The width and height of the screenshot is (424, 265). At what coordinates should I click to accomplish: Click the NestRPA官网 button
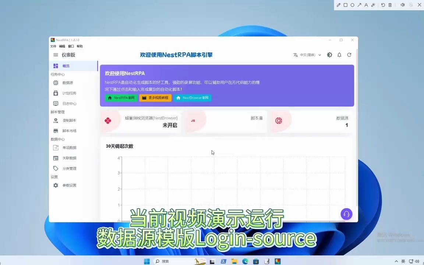click(x=121, y=98)
